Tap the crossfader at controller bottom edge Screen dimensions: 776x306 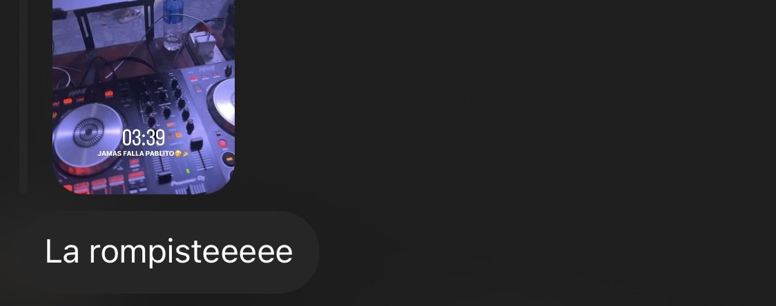point(190,190)
